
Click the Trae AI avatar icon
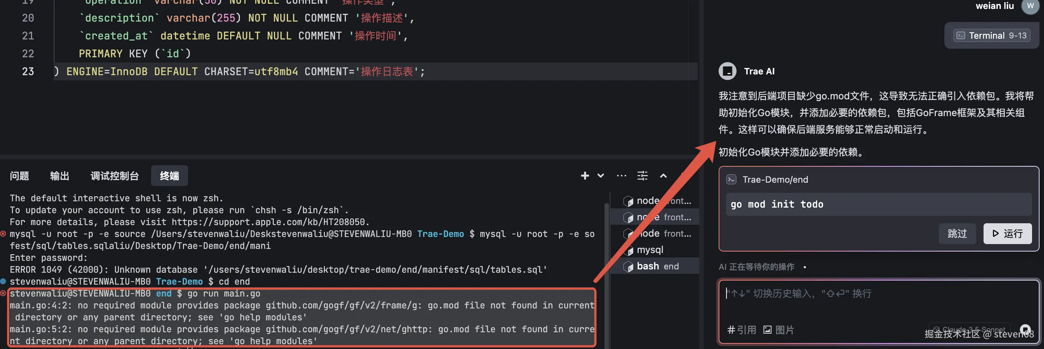pyautogui.click(x=728, y=71)
